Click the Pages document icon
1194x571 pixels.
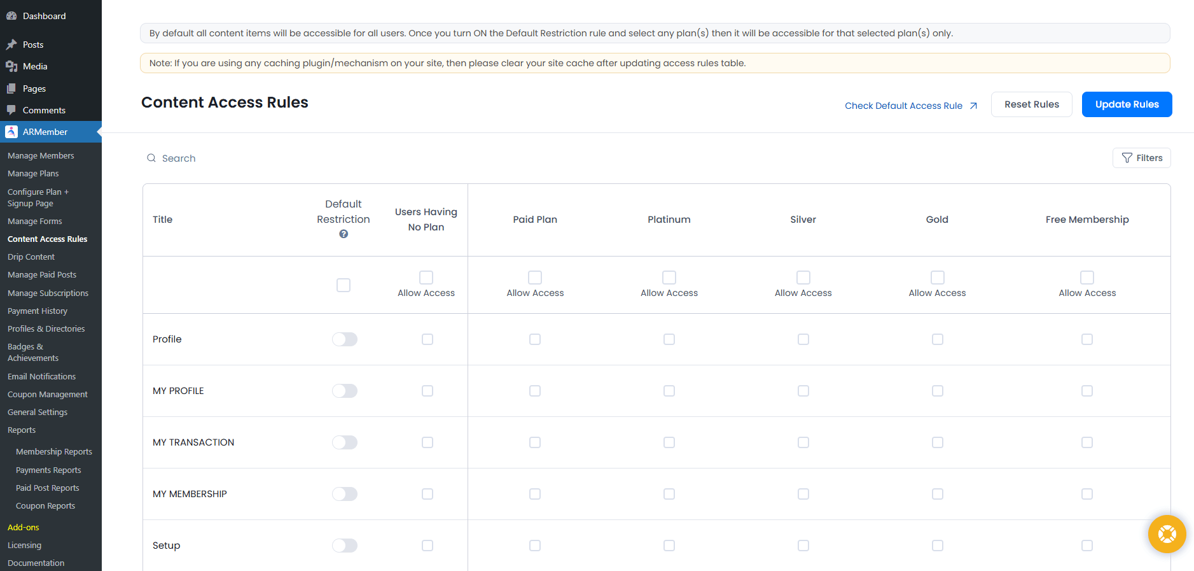click(11, 88)
